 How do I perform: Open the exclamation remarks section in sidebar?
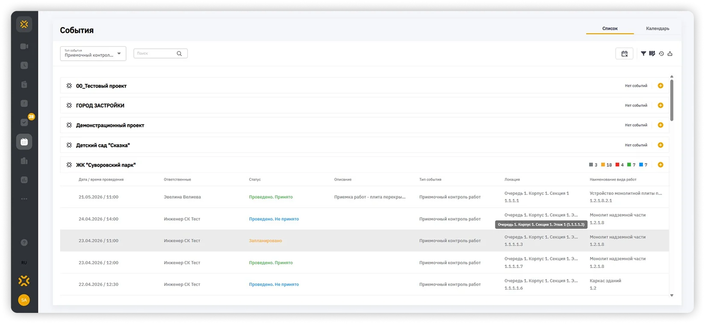click(24, 103)
